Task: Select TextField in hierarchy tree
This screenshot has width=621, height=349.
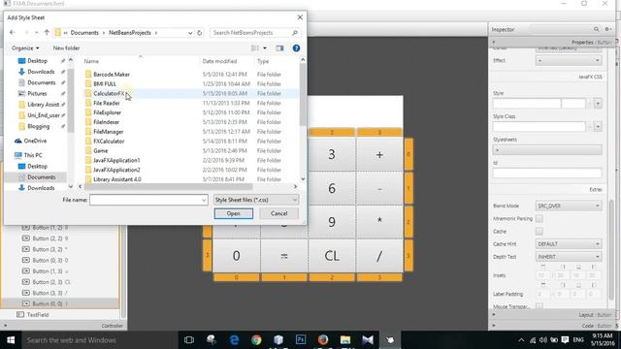Action: (x=38, y=315)
